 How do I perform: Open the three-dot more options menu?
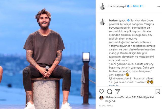pos(158,7)
